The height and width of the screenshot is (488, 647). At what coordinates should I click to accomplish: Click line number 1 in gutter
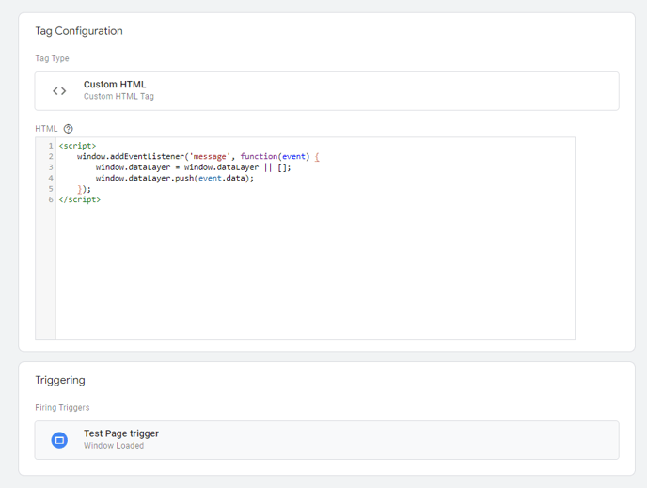tap(51, 146)
